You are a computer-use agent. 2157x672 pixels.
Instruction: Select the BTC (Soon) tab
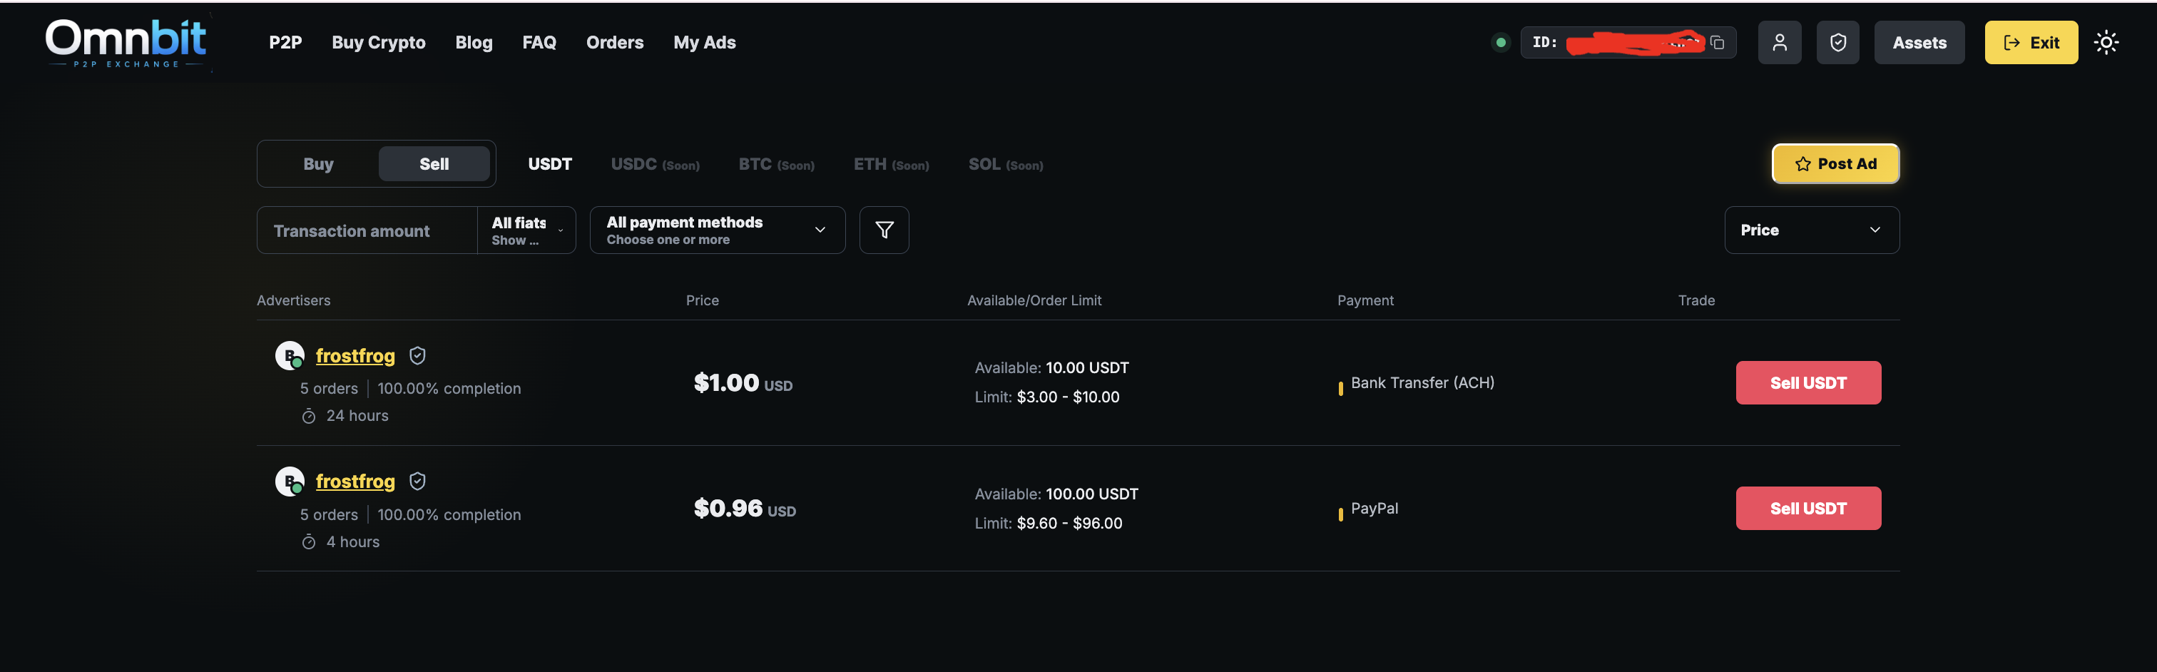point(776,164)
